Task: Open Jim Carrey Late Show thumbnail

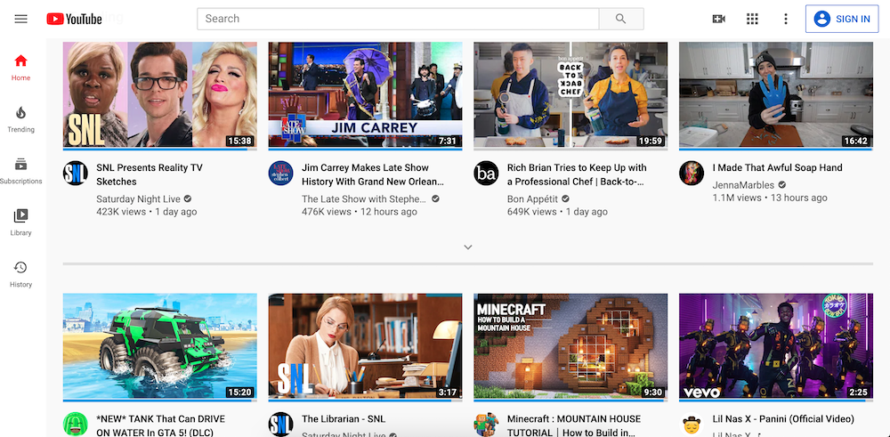Action: pyautogui.click(x=366, y=94)
